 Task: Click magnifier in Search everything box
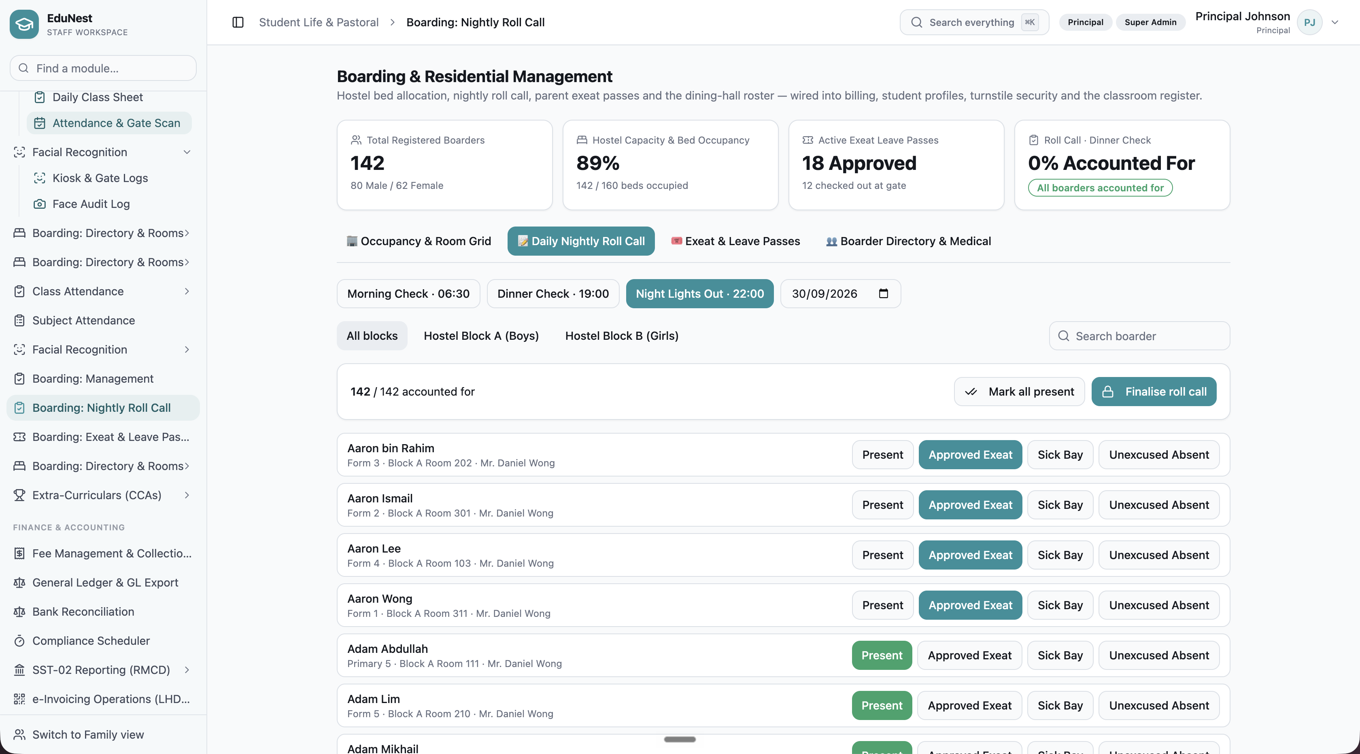tap(916, 22)
